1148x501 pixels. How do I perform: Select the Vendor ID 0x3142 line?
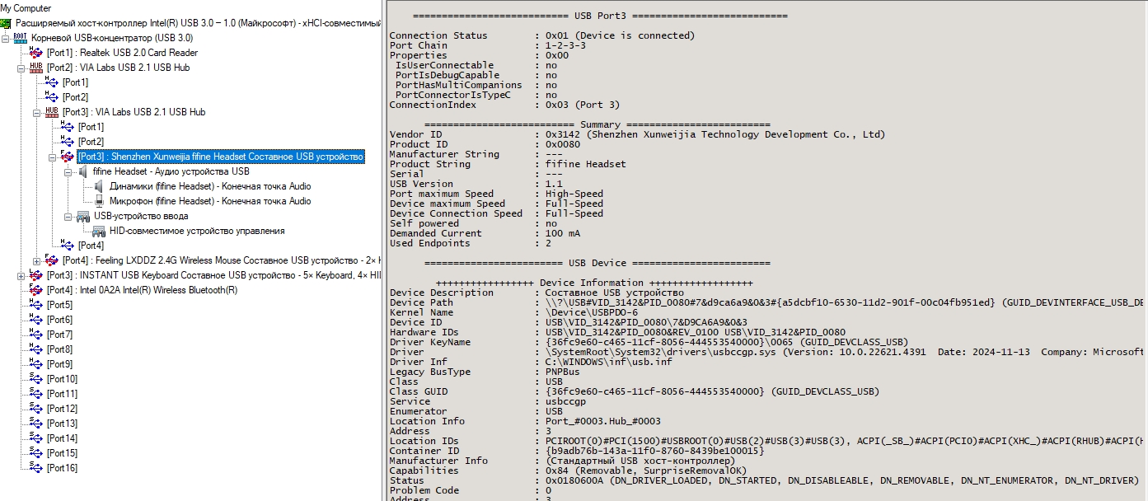pyautogui.click(x=637, y=134)
